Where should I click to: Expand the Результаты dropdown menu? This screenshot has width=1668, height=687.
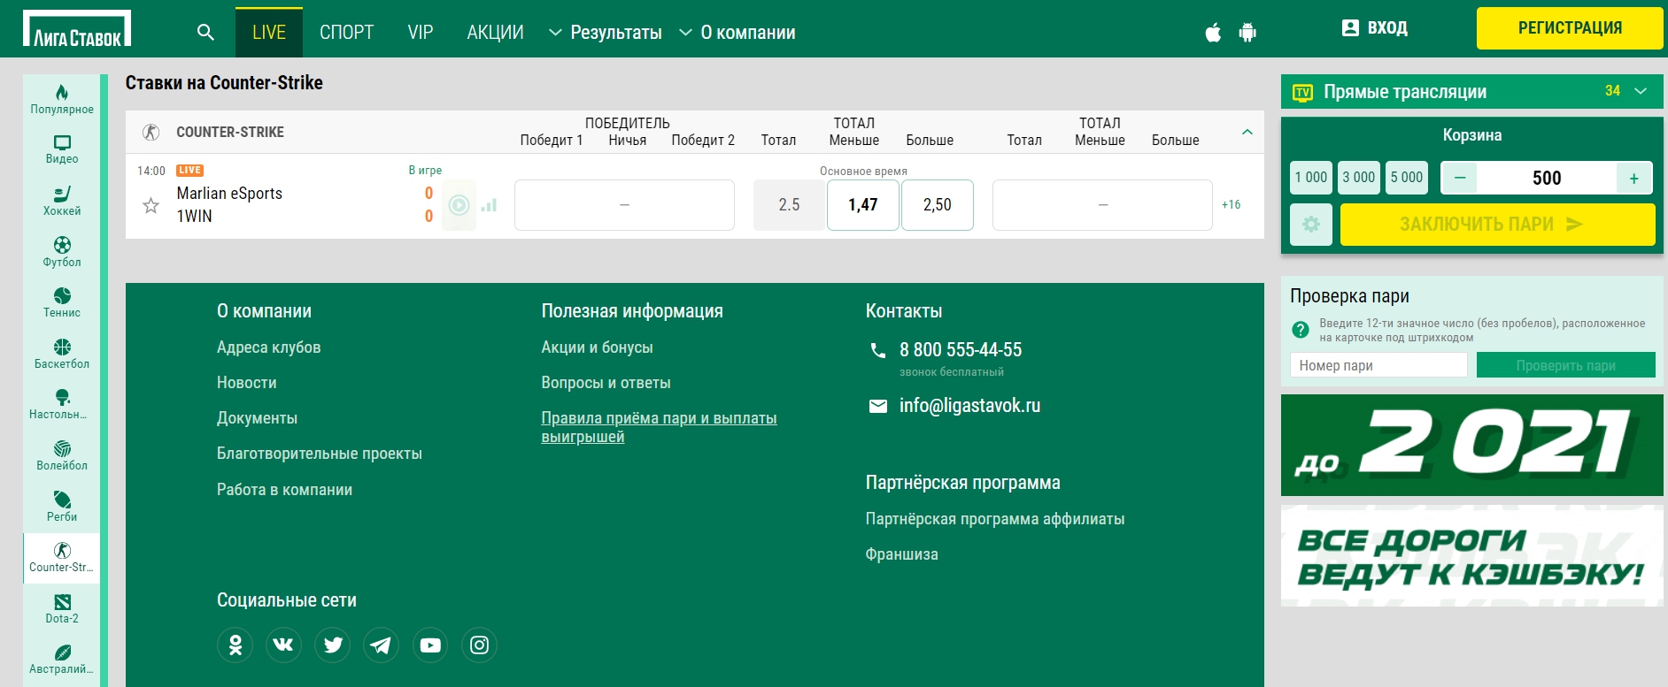tap(606, 33)
